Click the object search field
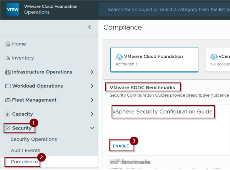This screenshot has height=170, width=230. click(167, 10)
